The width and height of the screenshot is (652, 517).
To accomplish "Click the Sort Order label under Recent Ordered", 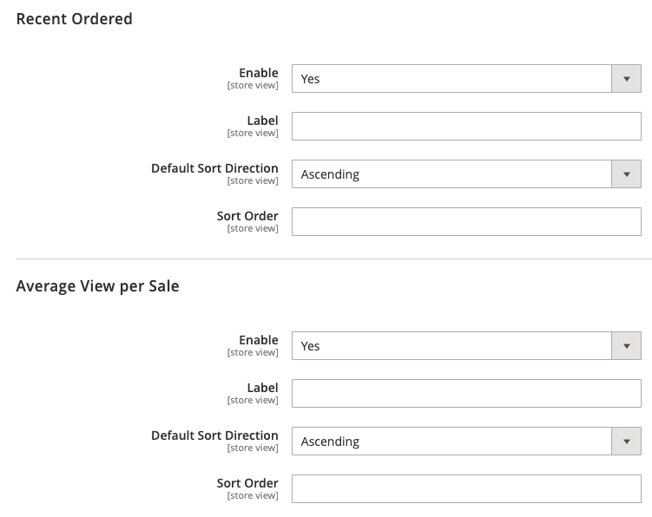I will tap(247, 216).
